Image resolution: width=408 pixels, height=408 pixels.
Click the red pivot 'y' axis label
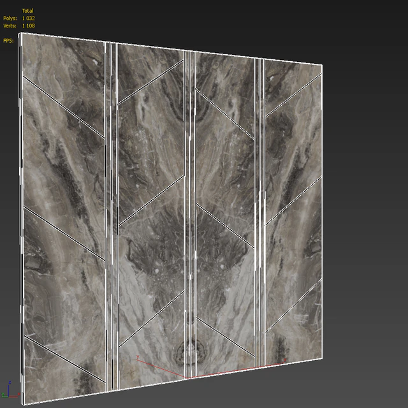point(138,356)
